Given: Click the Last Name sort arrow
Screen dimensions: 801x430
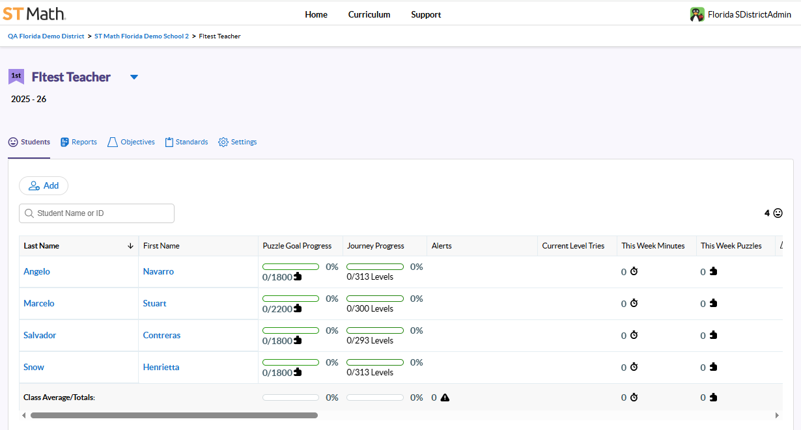Looking at the screenshot, I should (x=130, y=246).
